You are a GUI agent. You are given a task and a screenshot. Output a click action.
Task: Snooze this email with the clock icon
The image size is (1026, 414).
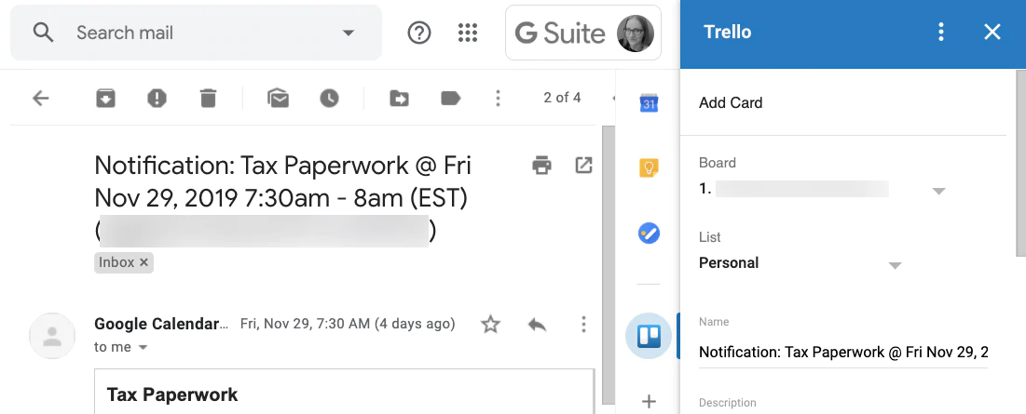coord(329,98)
